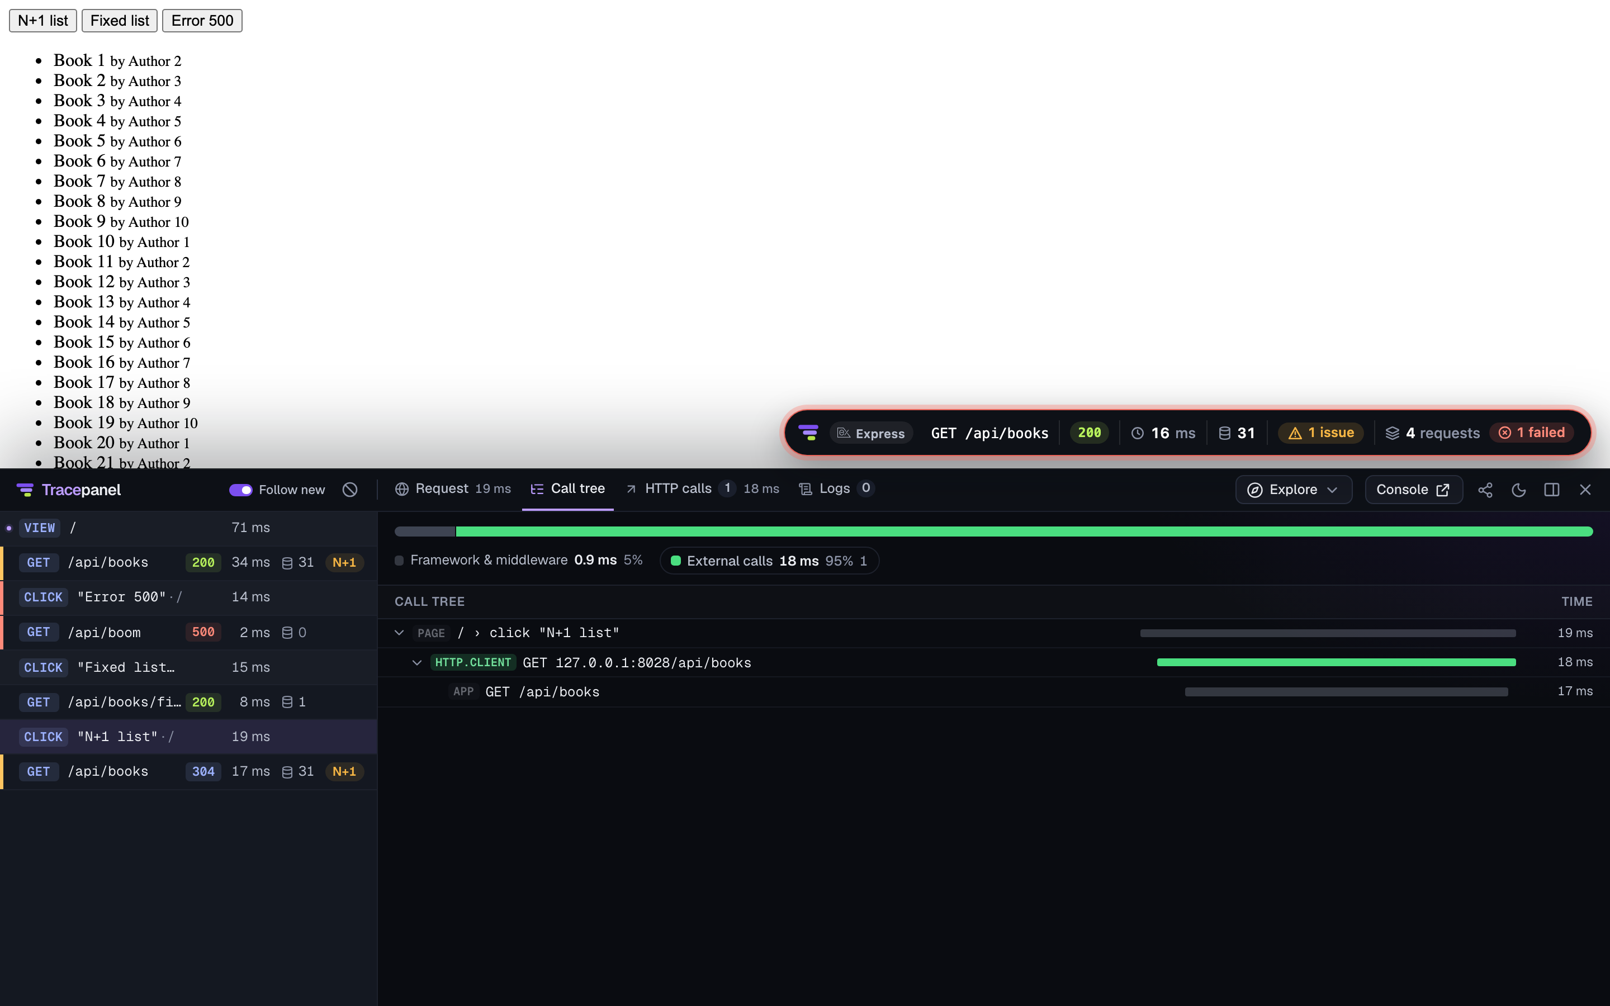Collapse the HTTP.CLIENT GET 127.0.0.1:8028/api/books node

417,662
